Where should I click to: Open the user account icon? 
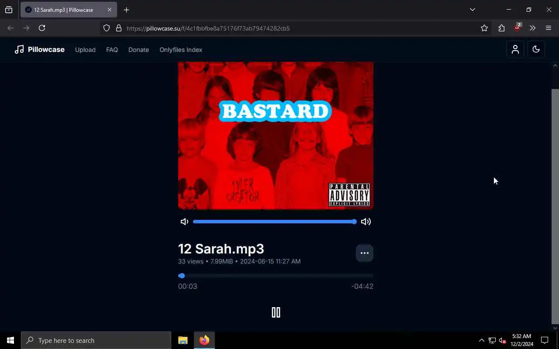tap(515, 49)
